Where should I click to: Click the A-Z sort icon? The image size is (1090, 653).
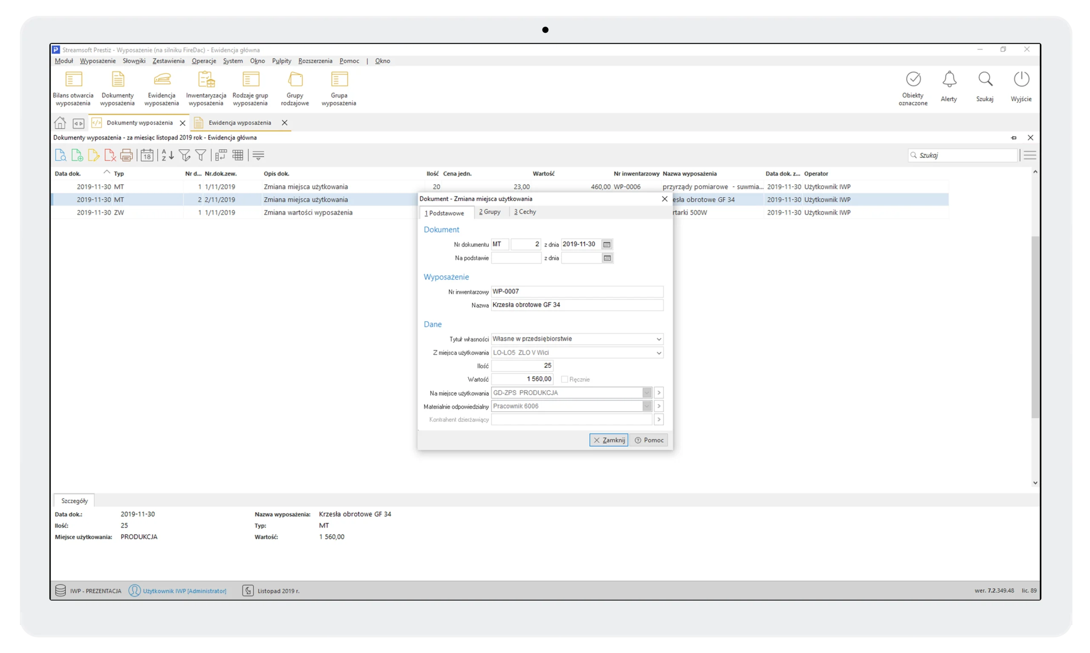click(x=167, y=155)
